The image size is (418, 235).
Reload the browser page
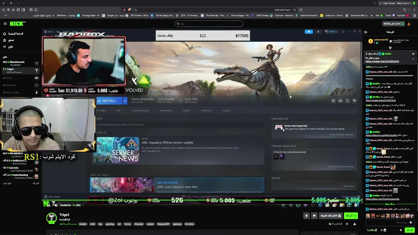(404, 10)
